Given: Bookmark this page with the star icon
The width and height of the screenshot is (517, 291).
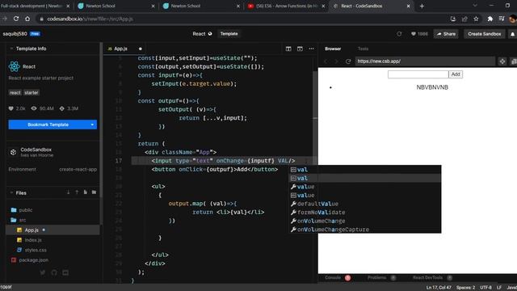Looking at the screenshot, I should pyautogui.click(x=476, y=19).
